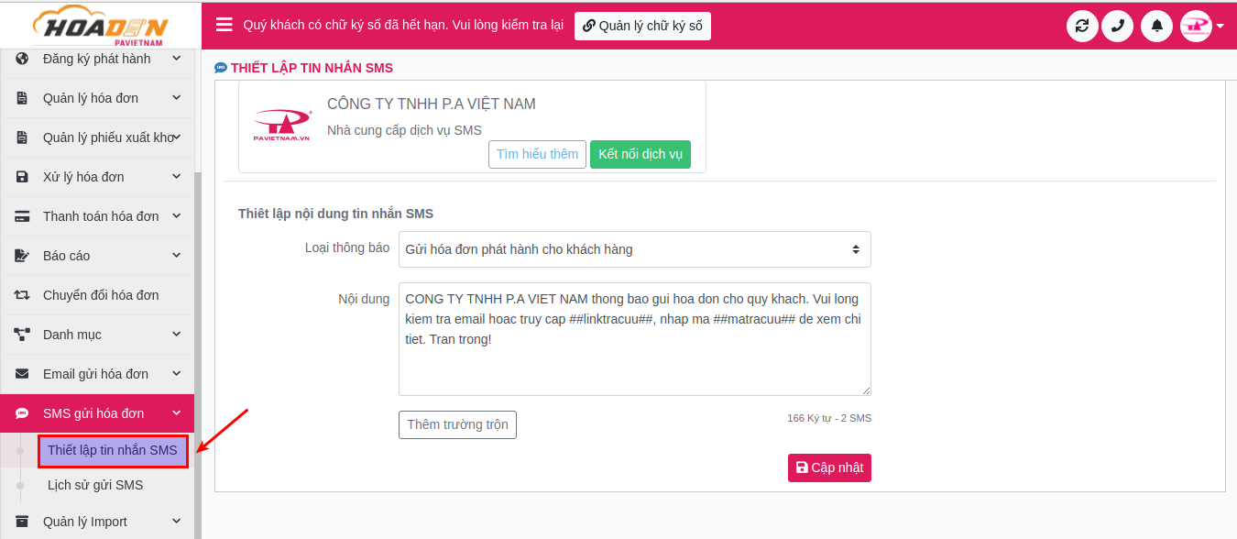The image size is (1237, 539).
Task: Expand Danh mục chevron
Action: tap(177, 334)
